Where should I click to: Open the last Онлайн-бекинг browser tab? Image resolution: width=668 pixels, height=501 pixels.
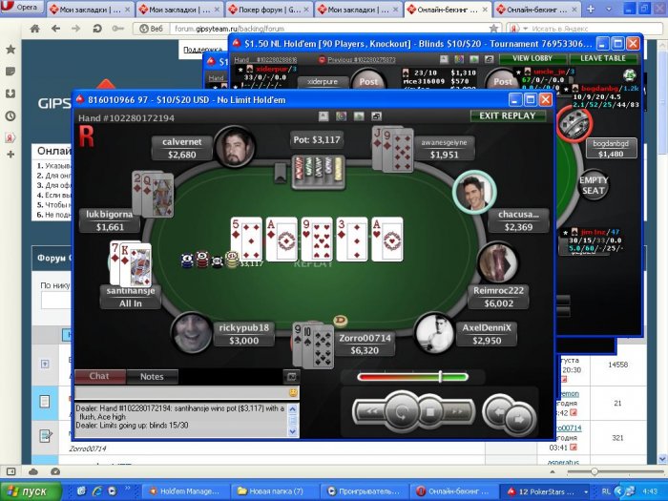pos(537,9)
